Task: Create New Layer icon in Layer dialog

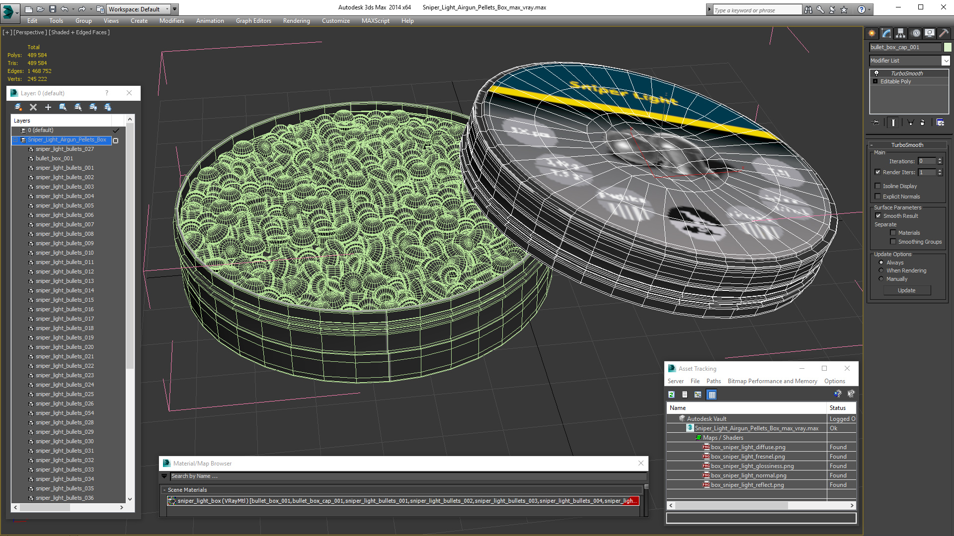Action: [18, 107]
